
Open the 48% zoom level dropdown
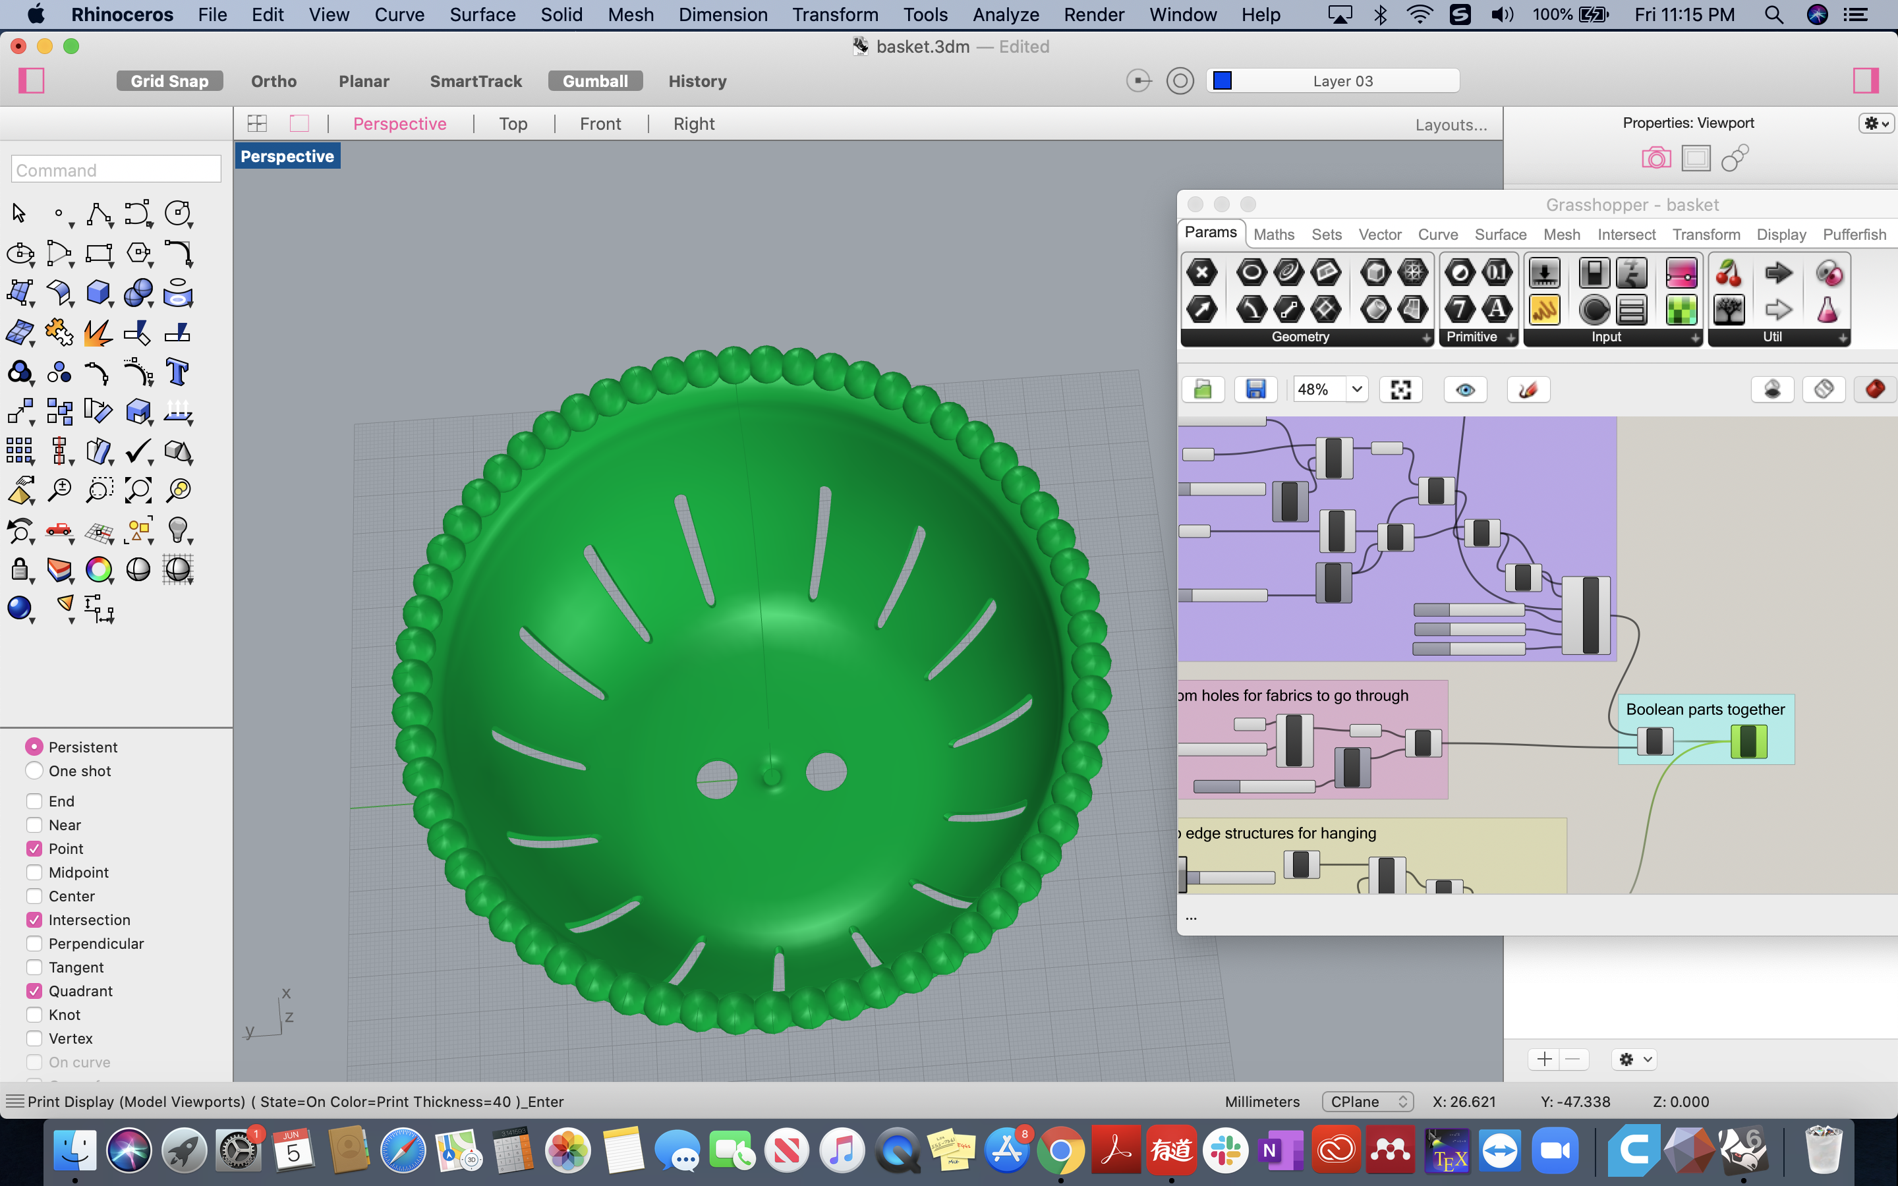1356,389
